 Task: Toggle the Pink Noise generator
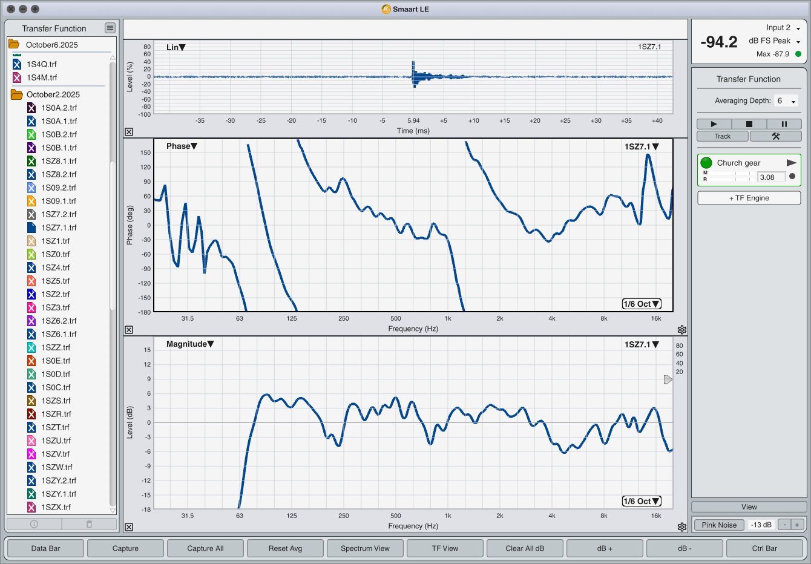719,525
